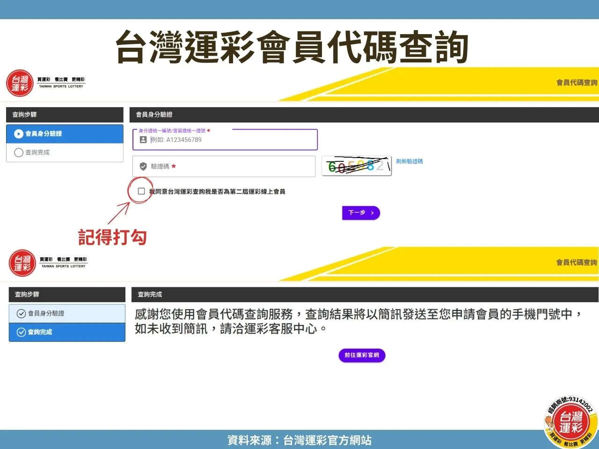Image resolution: width=599 pixels, height=449 pixels.
Task: Click the round lottery badge stamp in the bottom corner
Action: coord(571,422)
